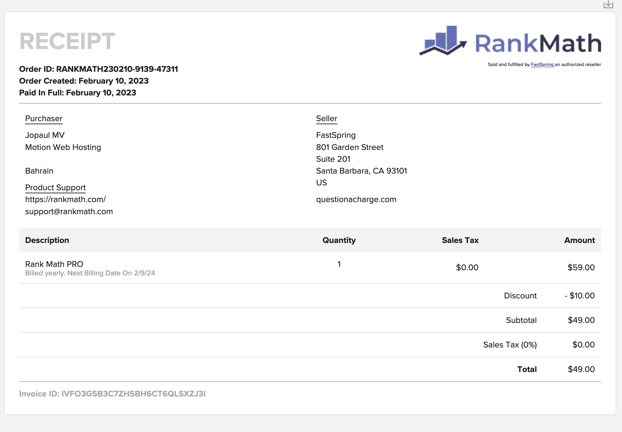
Task: Select the Order ID RANKMATH230210-9139-47311 text
Action: [99, 69]
